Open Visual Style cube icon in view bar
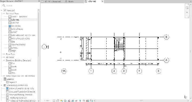Viewport: 192px width, 102px height. pos(58,101)
